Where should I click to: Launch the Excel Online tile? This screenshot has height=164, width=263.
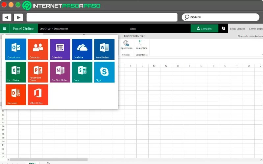[x=16, y=72]
